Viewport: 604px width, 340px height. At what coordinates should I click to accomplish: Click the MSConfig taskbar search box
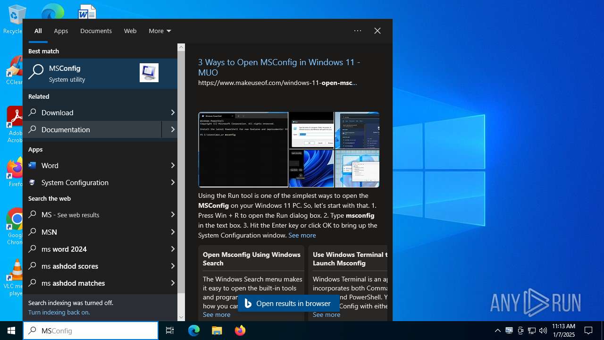point(91,331)
